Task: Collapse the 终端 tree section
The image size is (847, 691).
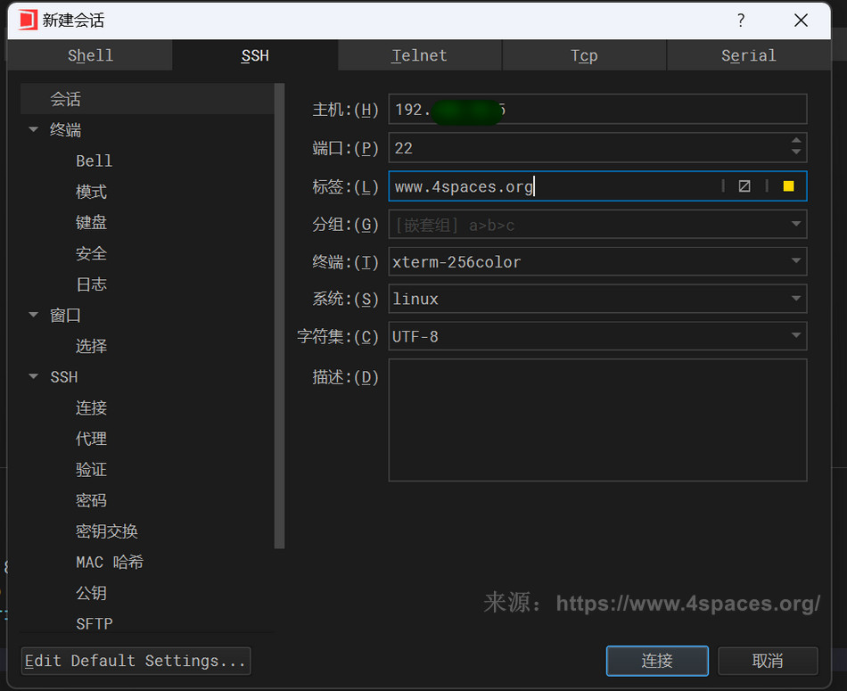Action: coord(34,130)
